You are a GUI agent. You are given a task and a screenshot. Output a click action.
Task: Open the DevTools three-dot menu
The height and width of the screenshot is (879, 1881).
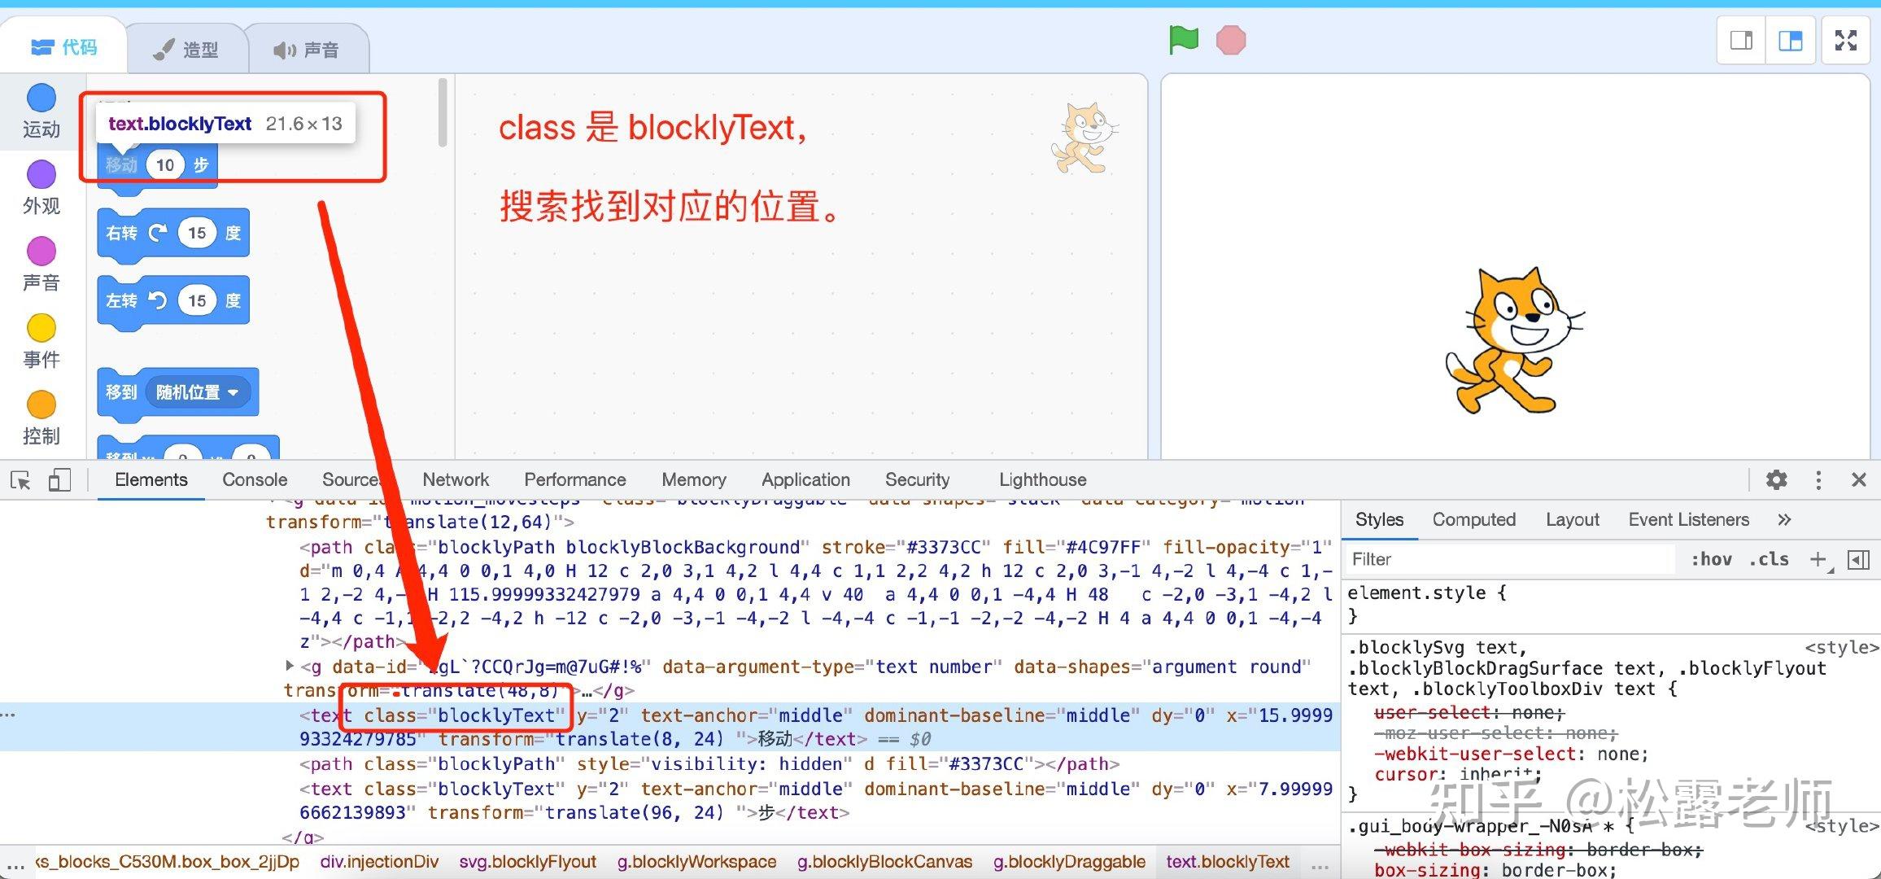1818,480
